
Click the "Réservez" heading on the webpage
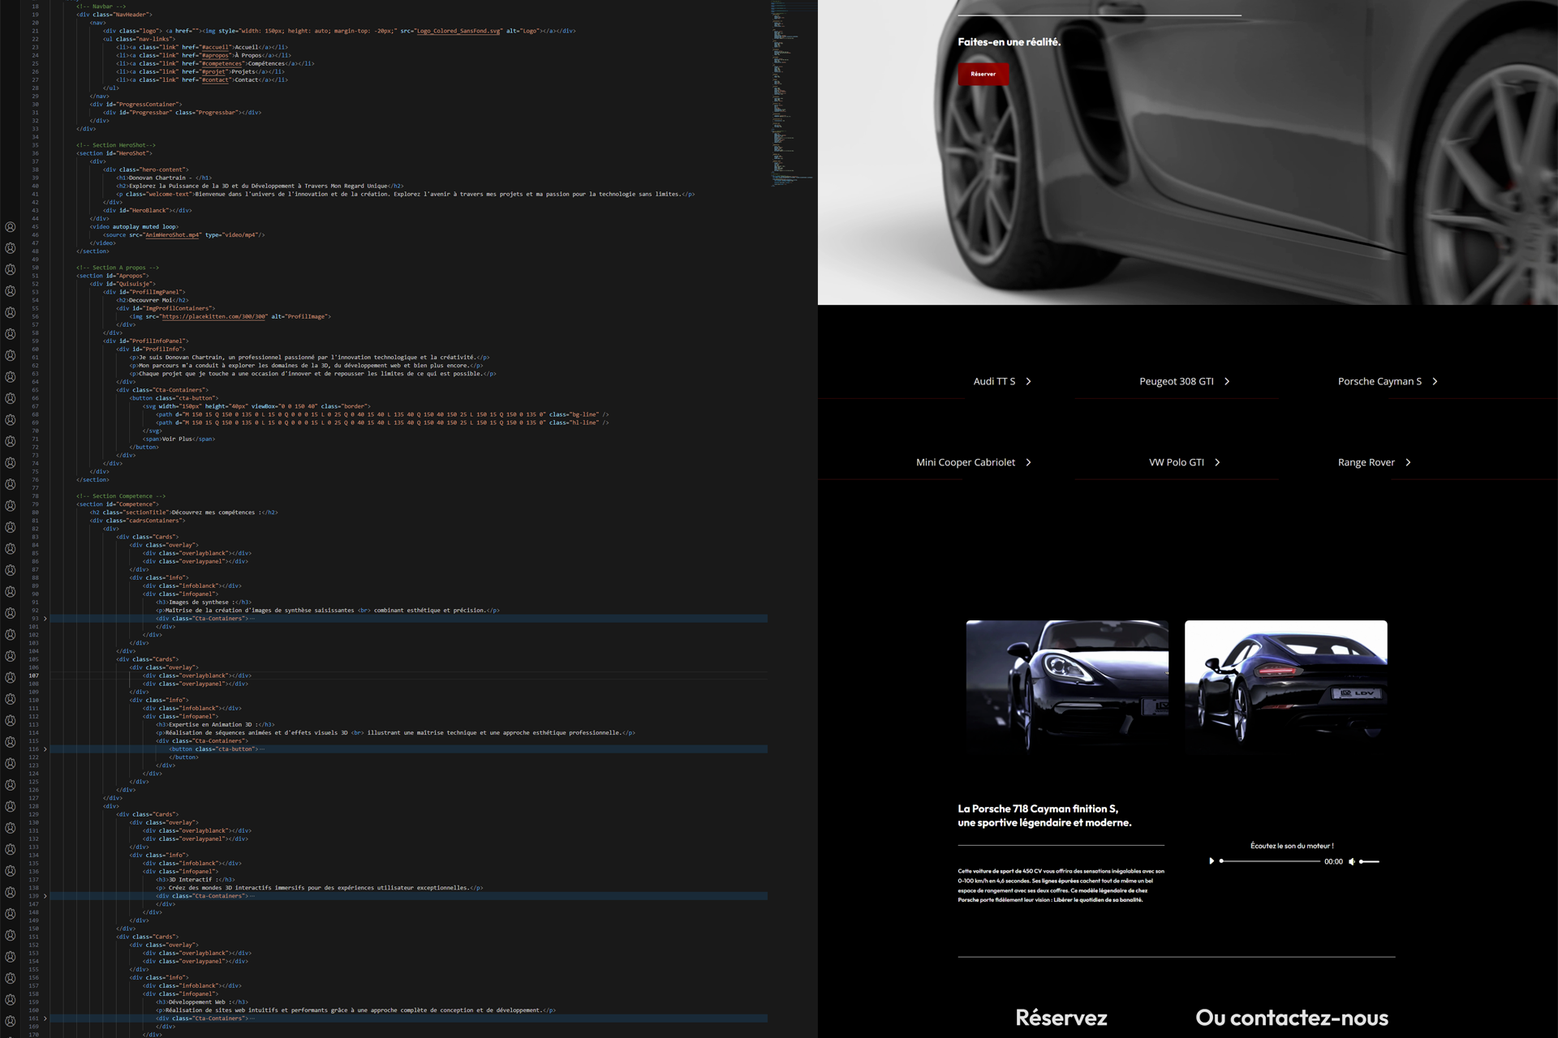coord(1061,1018)
